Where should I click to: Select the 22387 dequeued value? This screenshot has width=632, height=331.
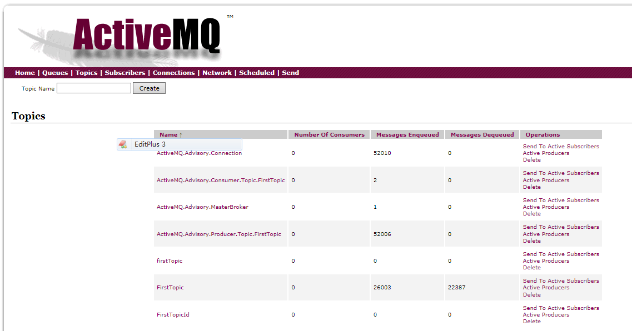(457, 288)
